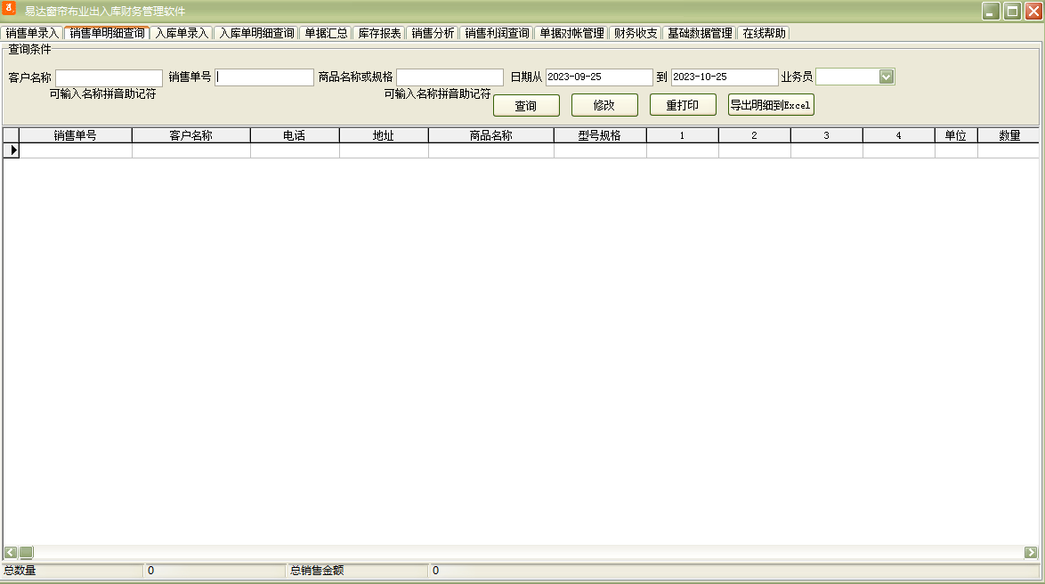
Task: Select the 在线帮助 tab
Action: point(764,33)
